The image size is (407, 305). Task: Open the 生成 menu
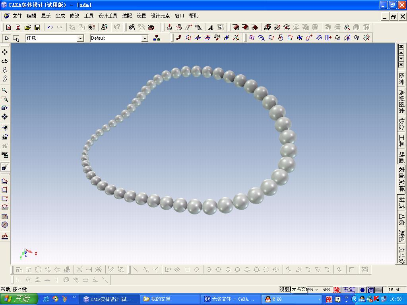click(x=60, y=16)
